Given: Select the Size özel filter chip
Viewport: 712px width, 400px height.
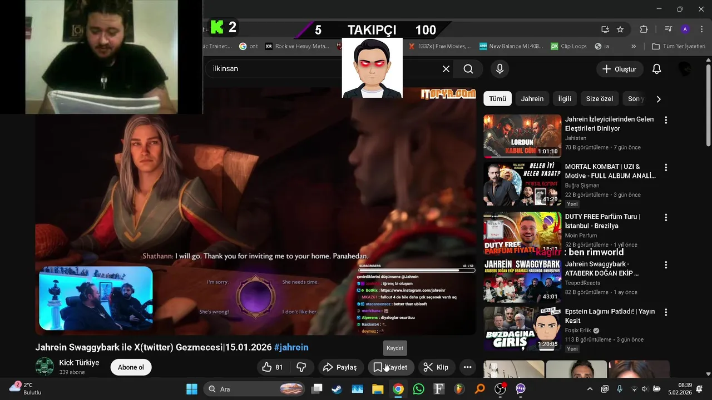Looking at the screenshot, I should tap(600, 99).
